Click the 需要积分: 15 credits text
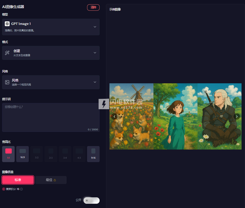Viewport: 245px width, 208px height. pos(13,189)
